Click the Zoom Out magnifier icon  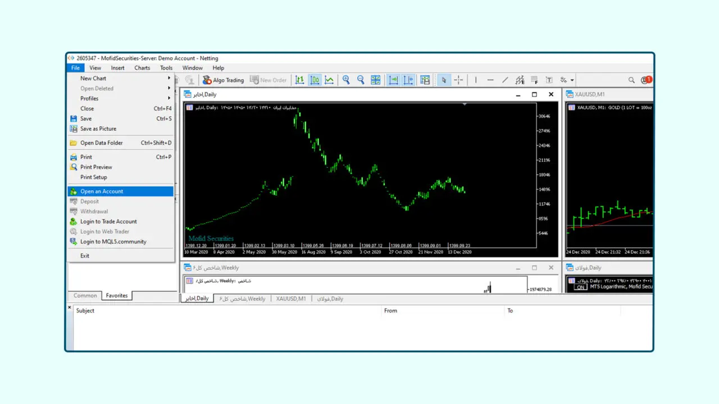point(361,80)
